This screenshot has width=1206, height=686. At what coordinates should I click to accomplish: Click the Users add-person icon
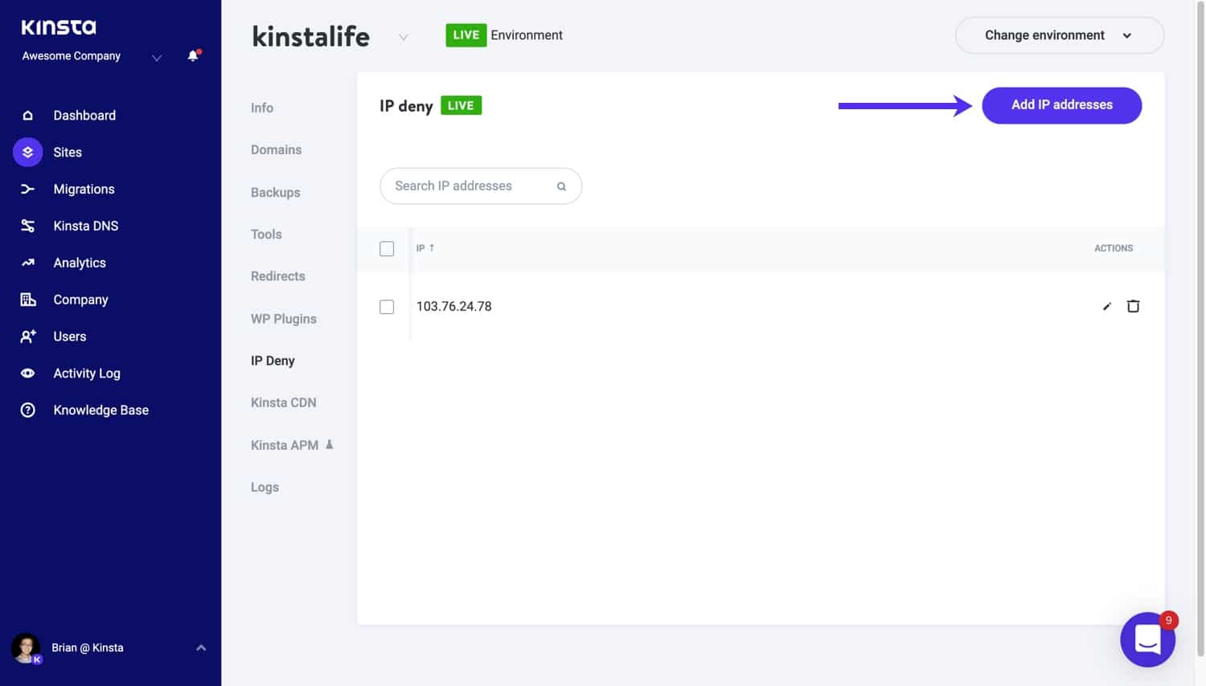click(27, 337)
